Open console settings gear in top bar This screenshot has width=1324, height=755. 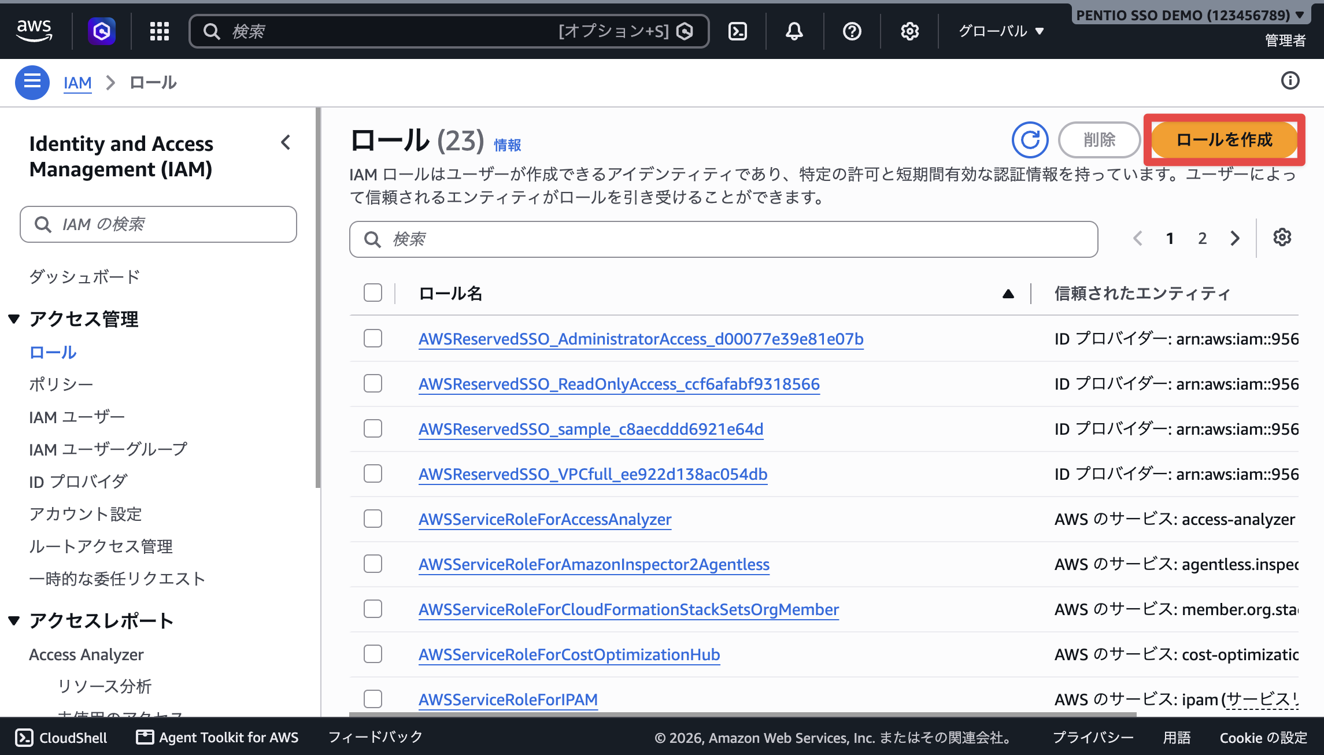click(x=909, y=31)
